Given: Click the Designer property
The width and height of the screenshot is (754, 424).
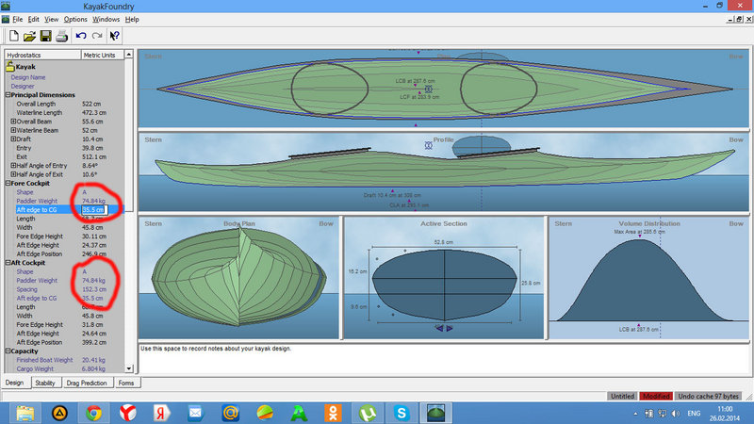Looking at the screenshot, I should 23,86.
